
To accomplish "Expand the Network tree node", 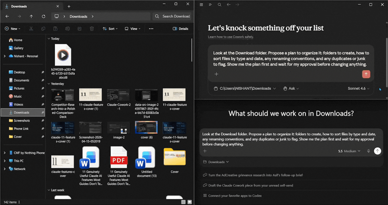I will pyautogui.click(x=4, y=169).
